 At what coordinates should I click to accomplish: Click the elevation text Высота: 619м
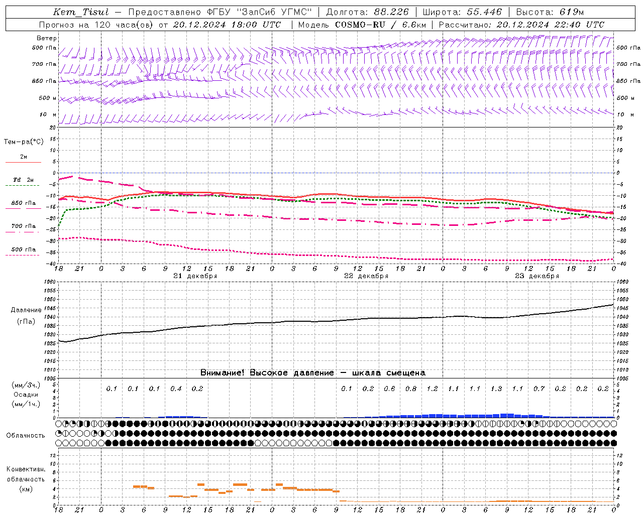[x=550, y=12]
